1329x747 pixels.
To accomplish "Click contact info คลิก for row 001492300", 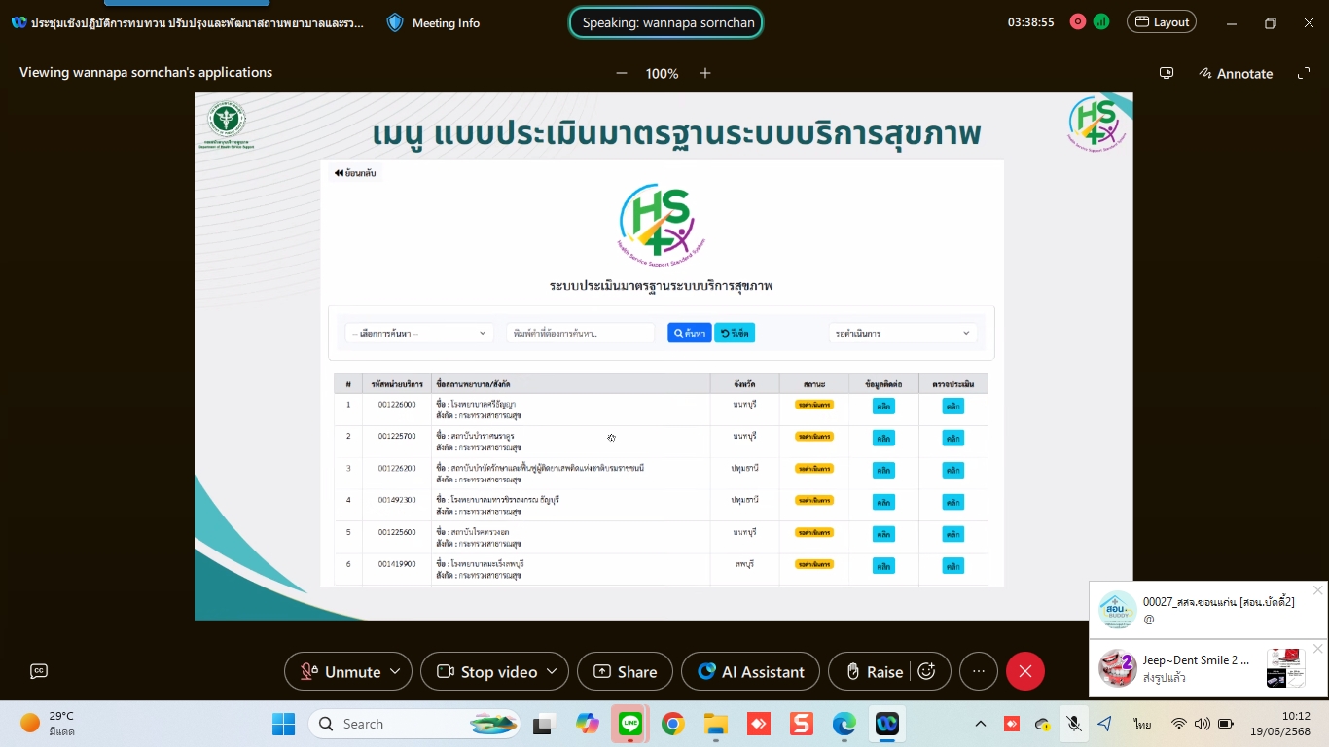I will (x=883, y=502).
